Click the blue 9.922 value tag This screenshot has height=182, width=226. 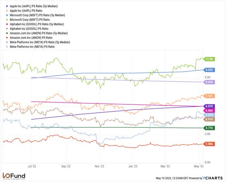point(209,70)
